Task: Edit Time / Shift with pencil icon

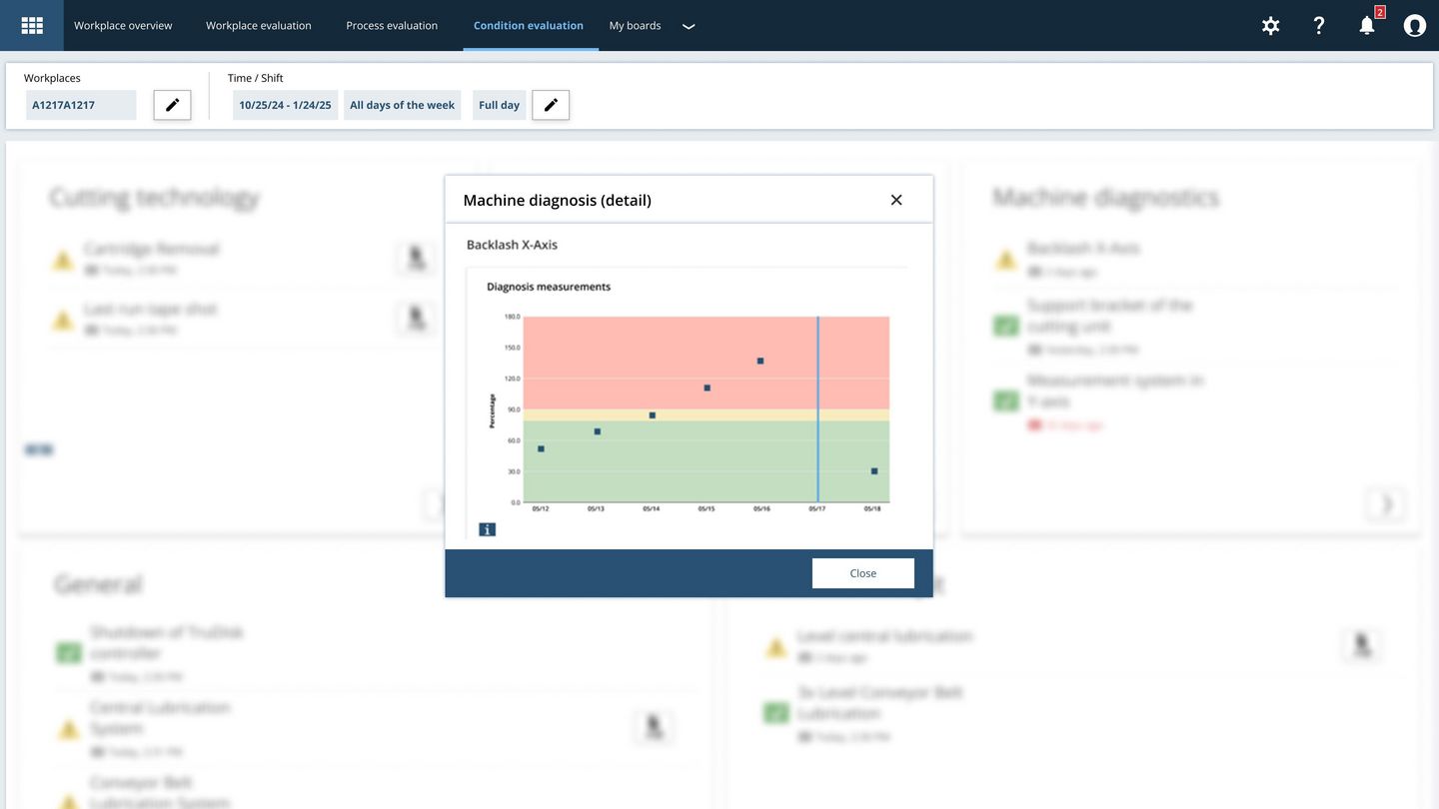Action: (x=551, y=105)
